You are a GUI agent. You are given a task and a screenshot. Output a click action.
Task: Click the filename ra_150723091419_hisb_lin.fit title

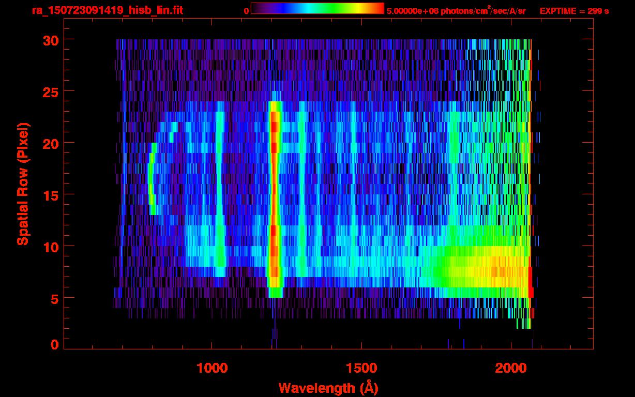pyautogui.click(x=107, y=10)
